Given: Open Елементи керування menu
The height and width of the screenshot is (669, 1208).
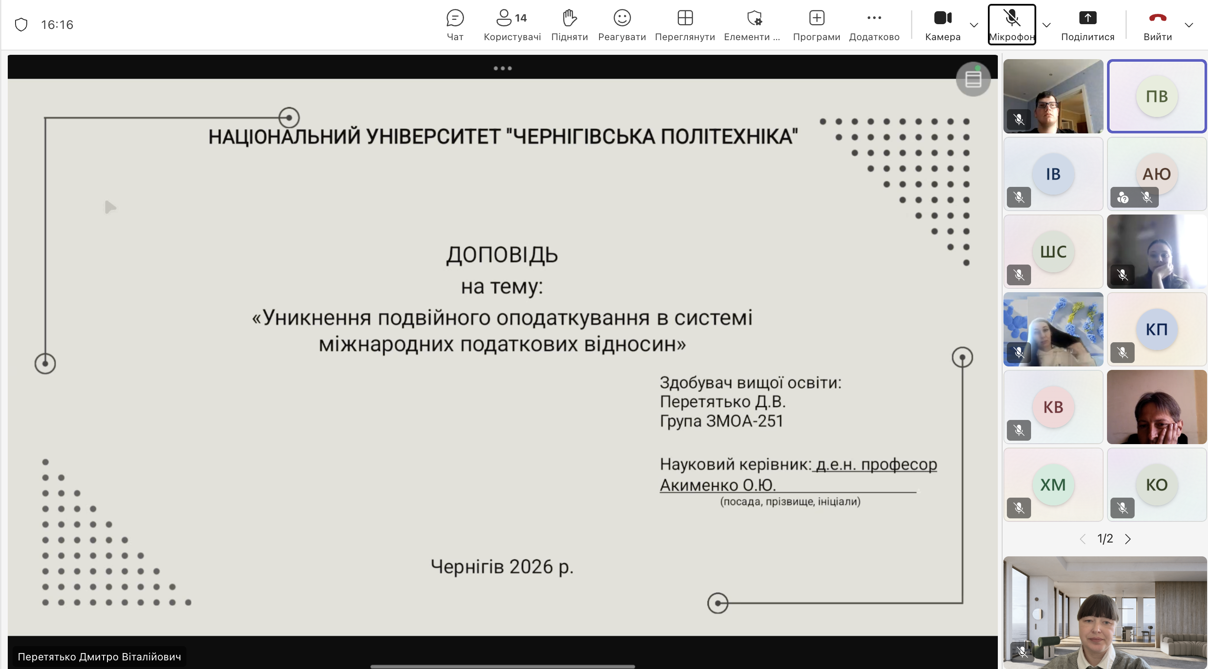Looking at the screenshot, I should [752, 25].
